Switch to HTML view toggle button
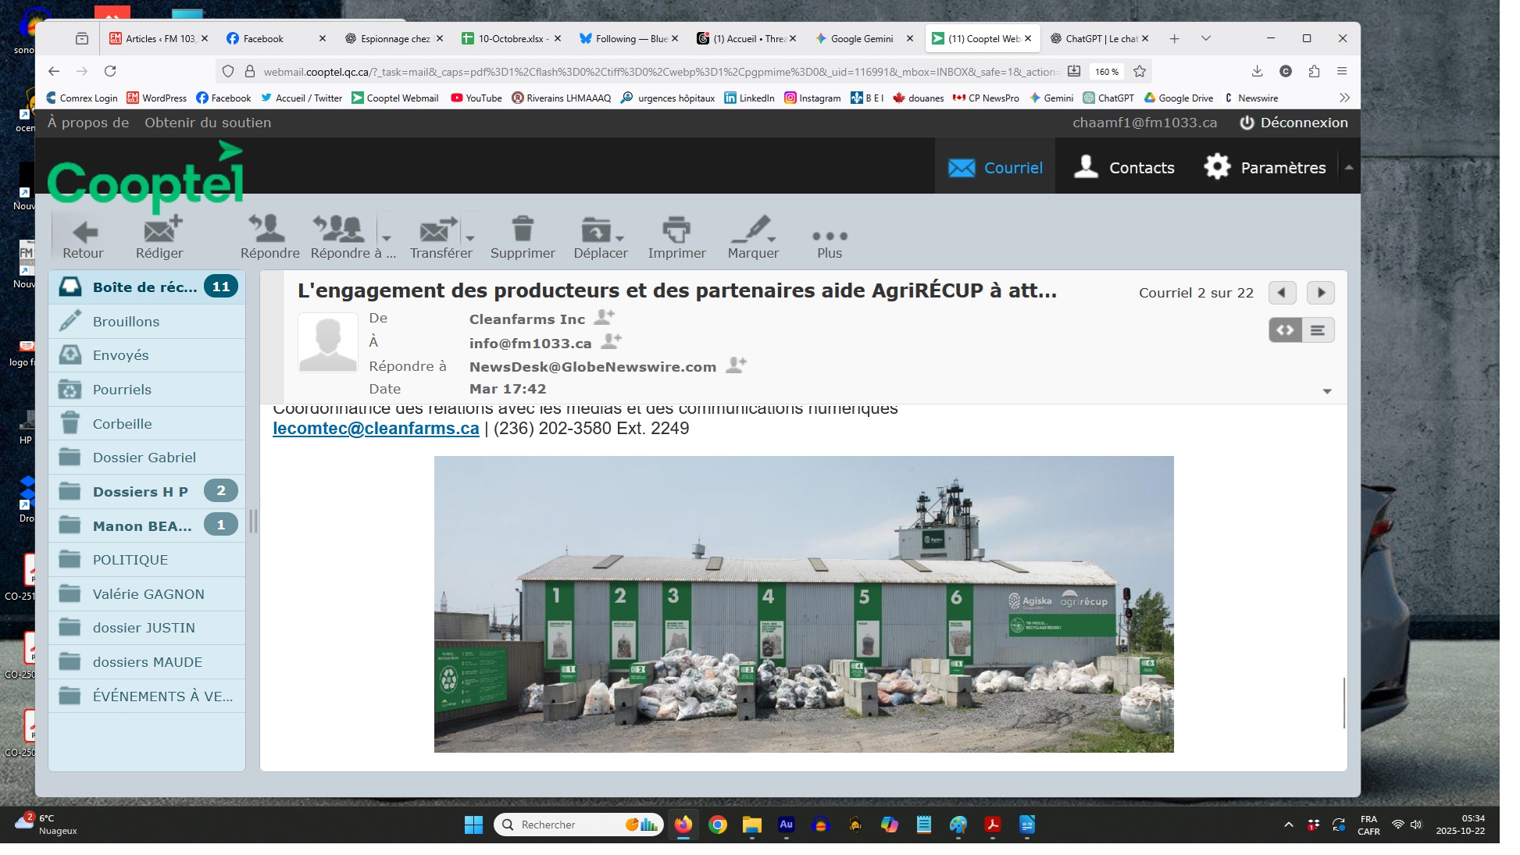Screen dimensions: 1520x855 pyautogui.click(x=1285, y=330)
